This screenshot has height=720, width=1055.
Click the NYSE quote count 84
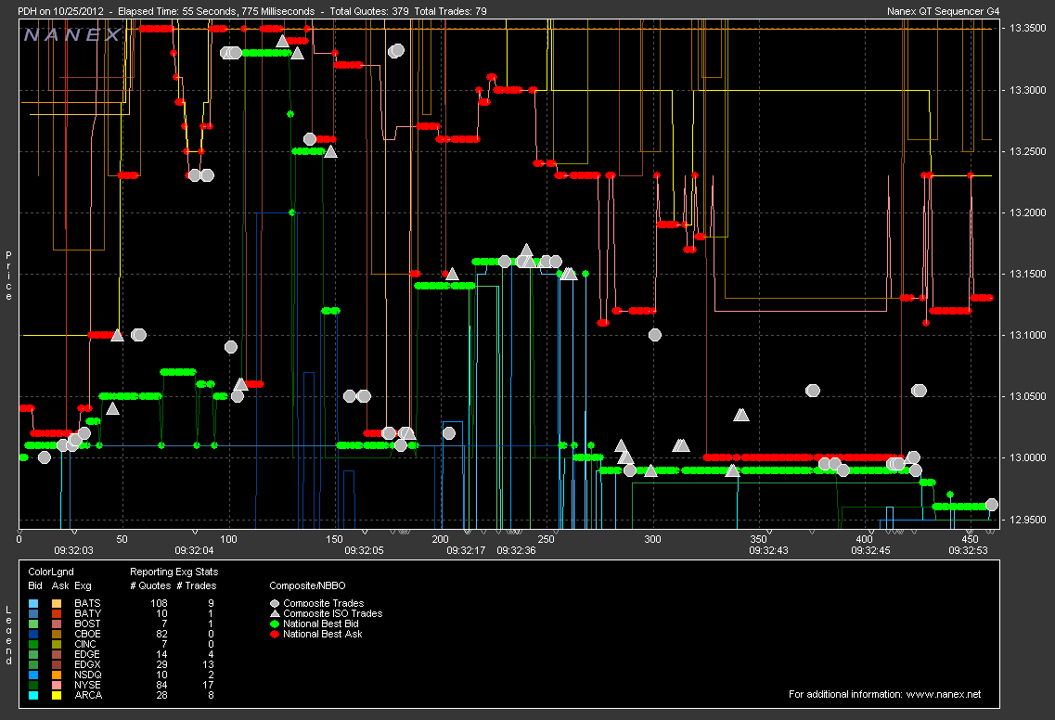(161, 685)
